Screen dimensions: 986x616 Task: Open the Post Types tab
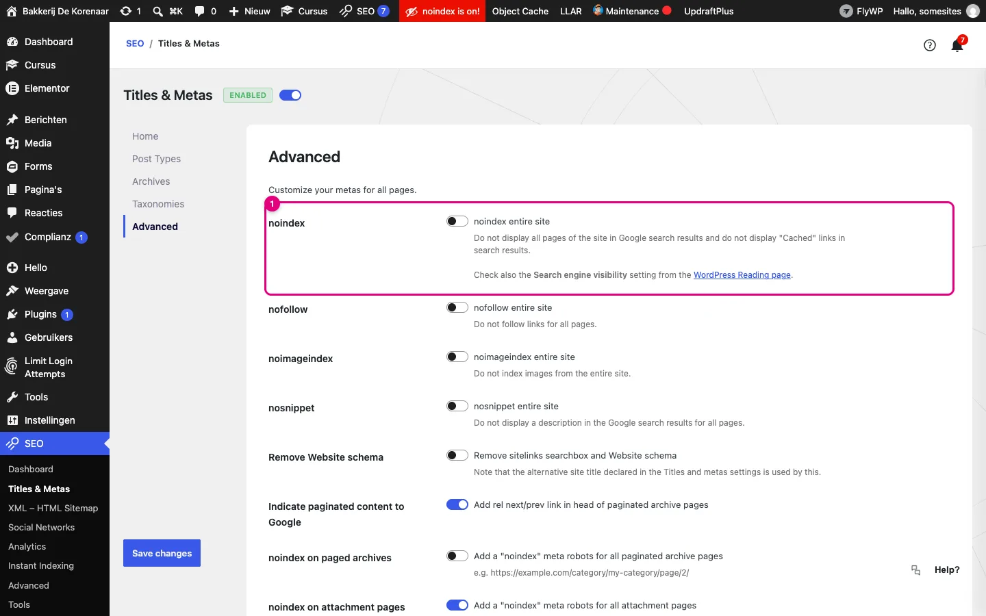click(156, 159)
